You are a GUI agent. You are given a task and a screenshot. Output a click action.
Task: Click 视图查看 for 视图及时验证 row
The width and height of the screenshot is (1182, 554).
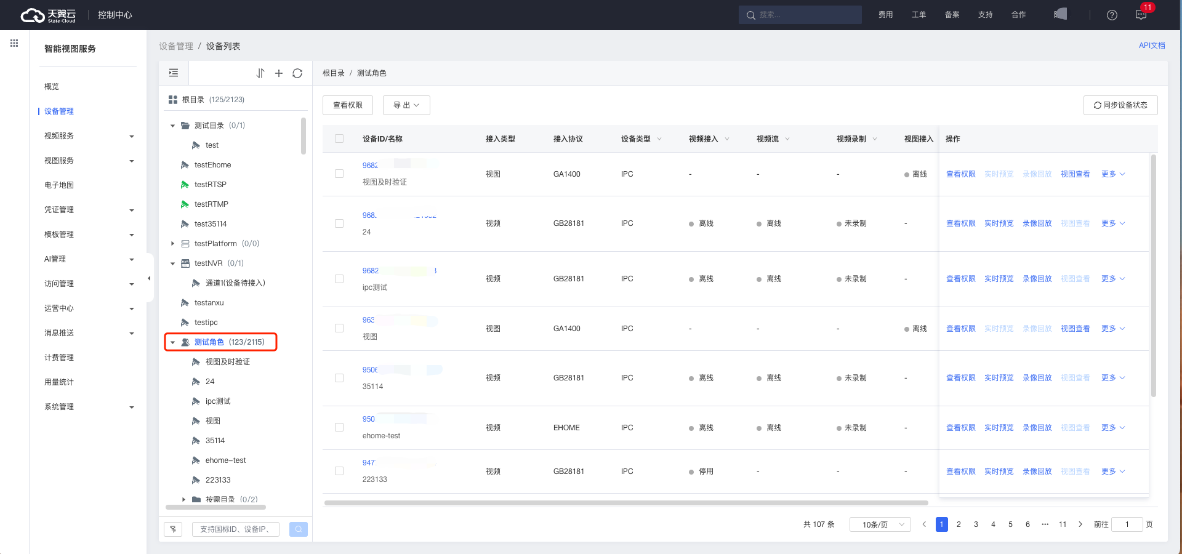pos(1075,174)
